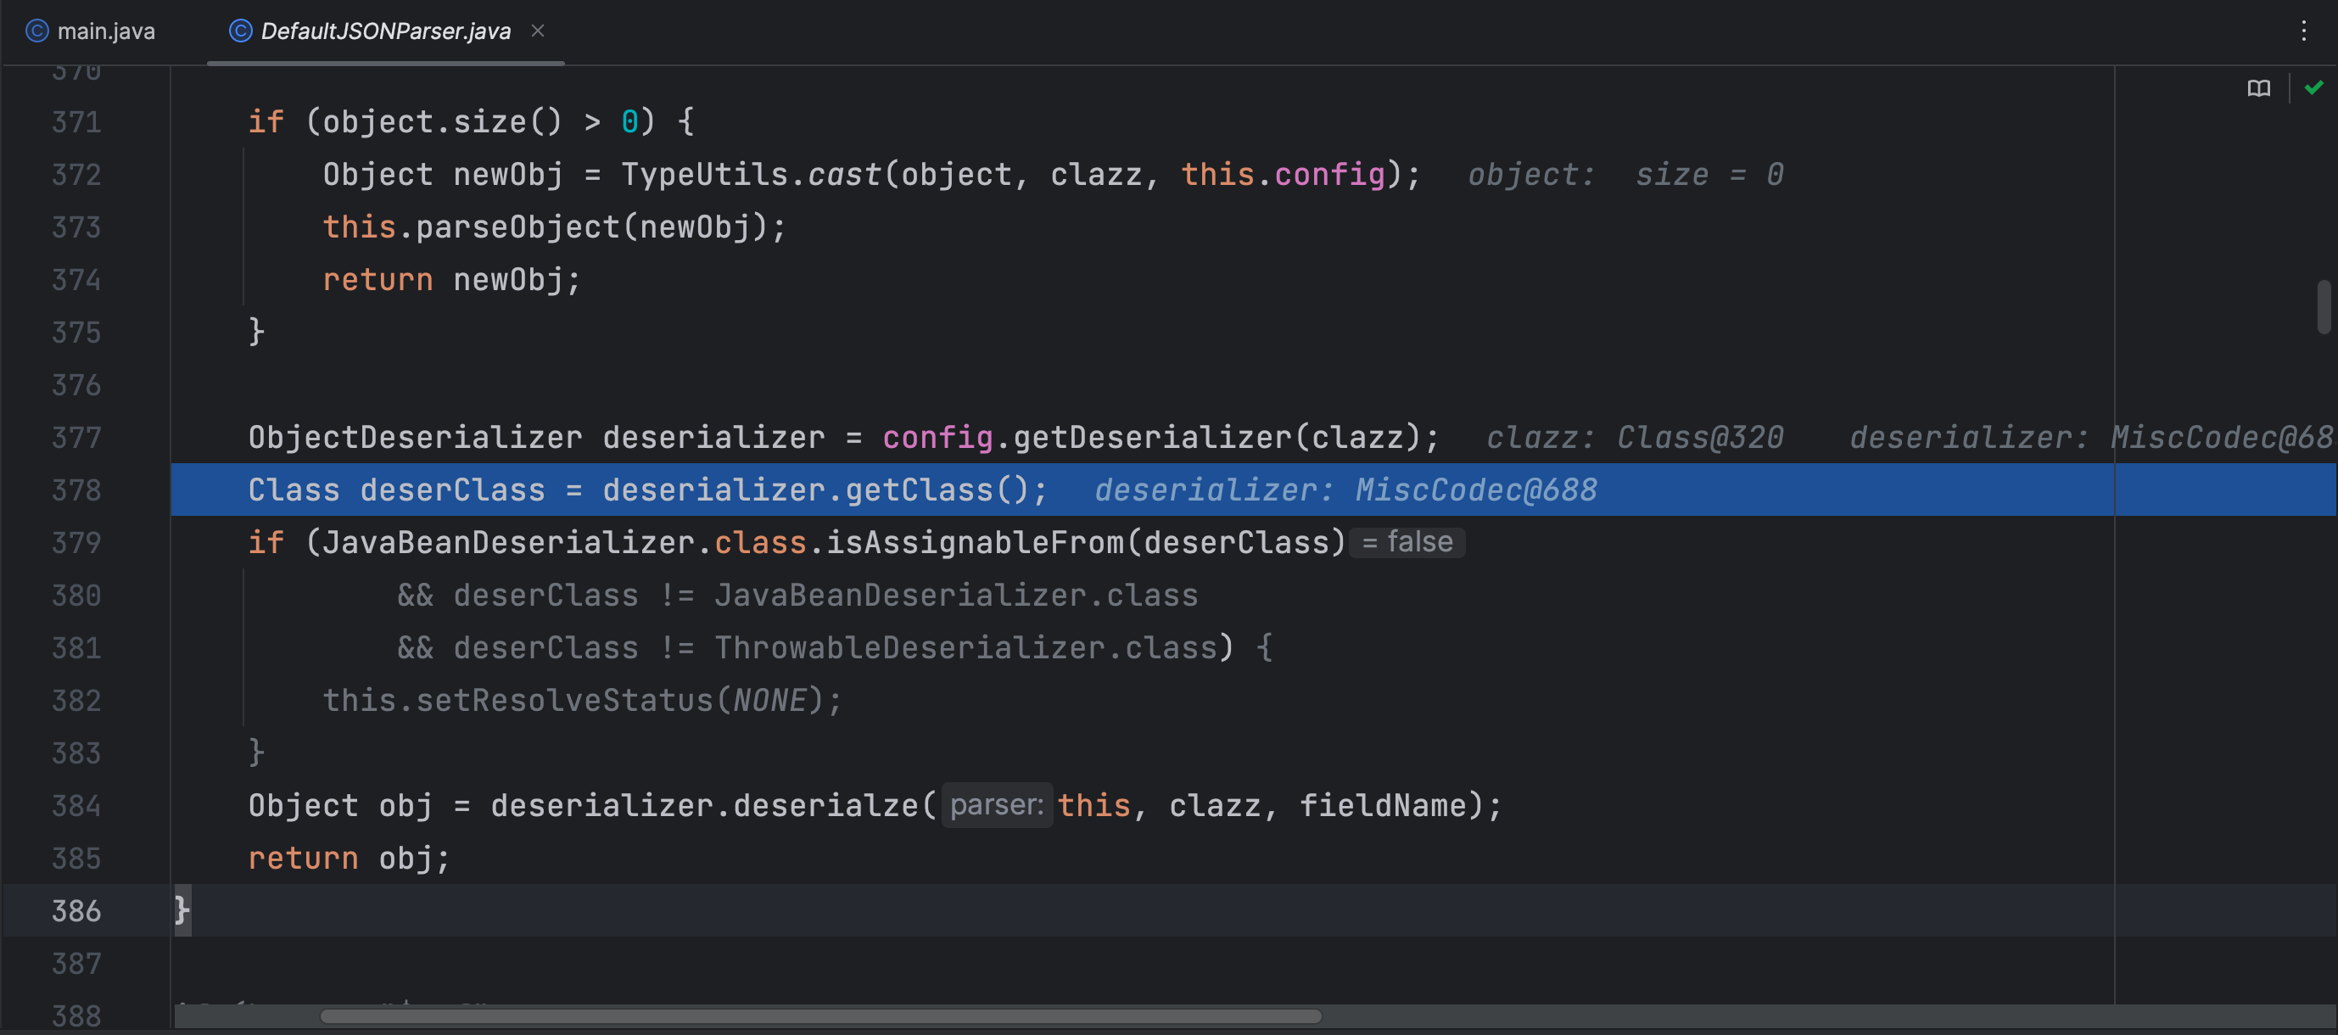Click 'isAssignableFrom' on line 379
The image size is (2338, 1035).
pyautogui.click(x=974, y=543)
